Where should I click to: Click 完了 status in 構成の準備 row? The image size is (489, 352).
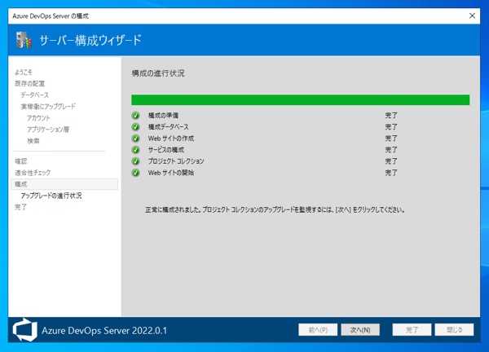point(391,116)
